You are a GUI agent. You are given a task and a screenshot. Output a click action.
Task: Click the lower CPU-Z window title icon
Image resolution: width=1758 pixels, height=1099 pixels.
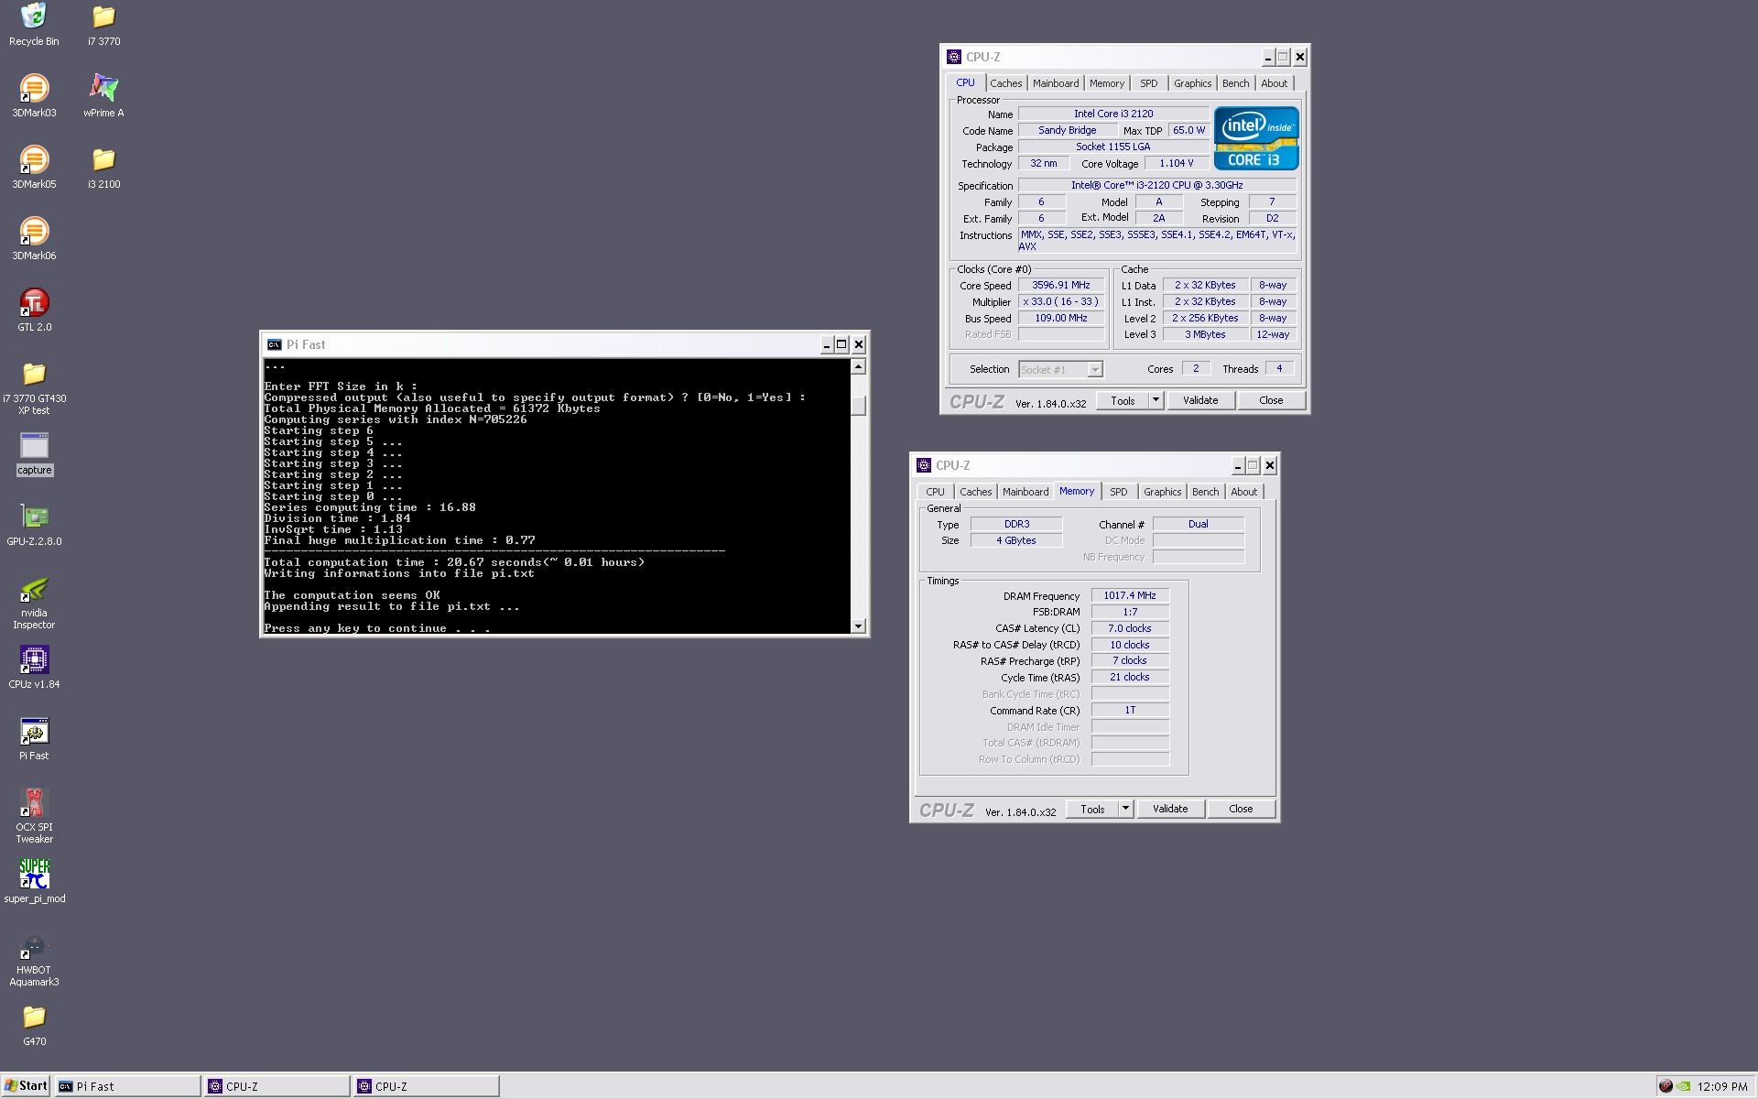click(923, 465)
